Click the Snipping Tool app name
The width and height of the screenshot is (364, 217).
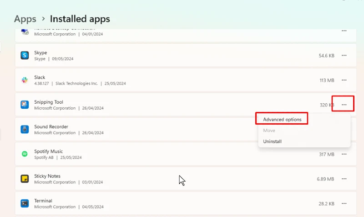(x=49, y=102)
